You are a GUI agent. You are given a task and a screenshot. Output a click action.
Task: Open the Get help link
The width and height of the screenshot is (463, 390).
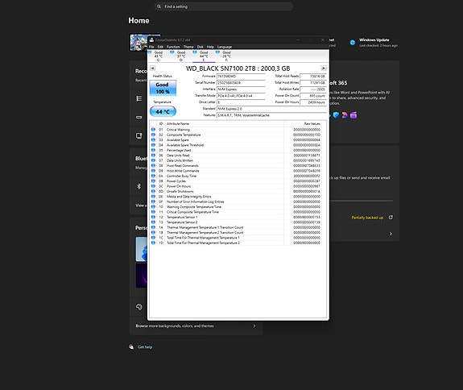pos(145,346)
